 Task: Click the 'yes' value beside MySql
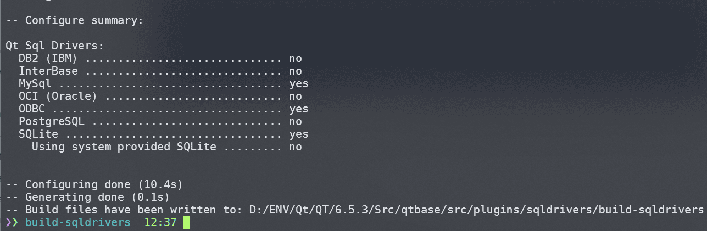coord(298,84)
